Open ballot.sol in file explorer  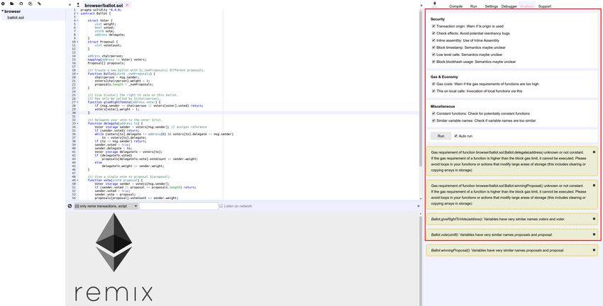click(x=16, y=18)
